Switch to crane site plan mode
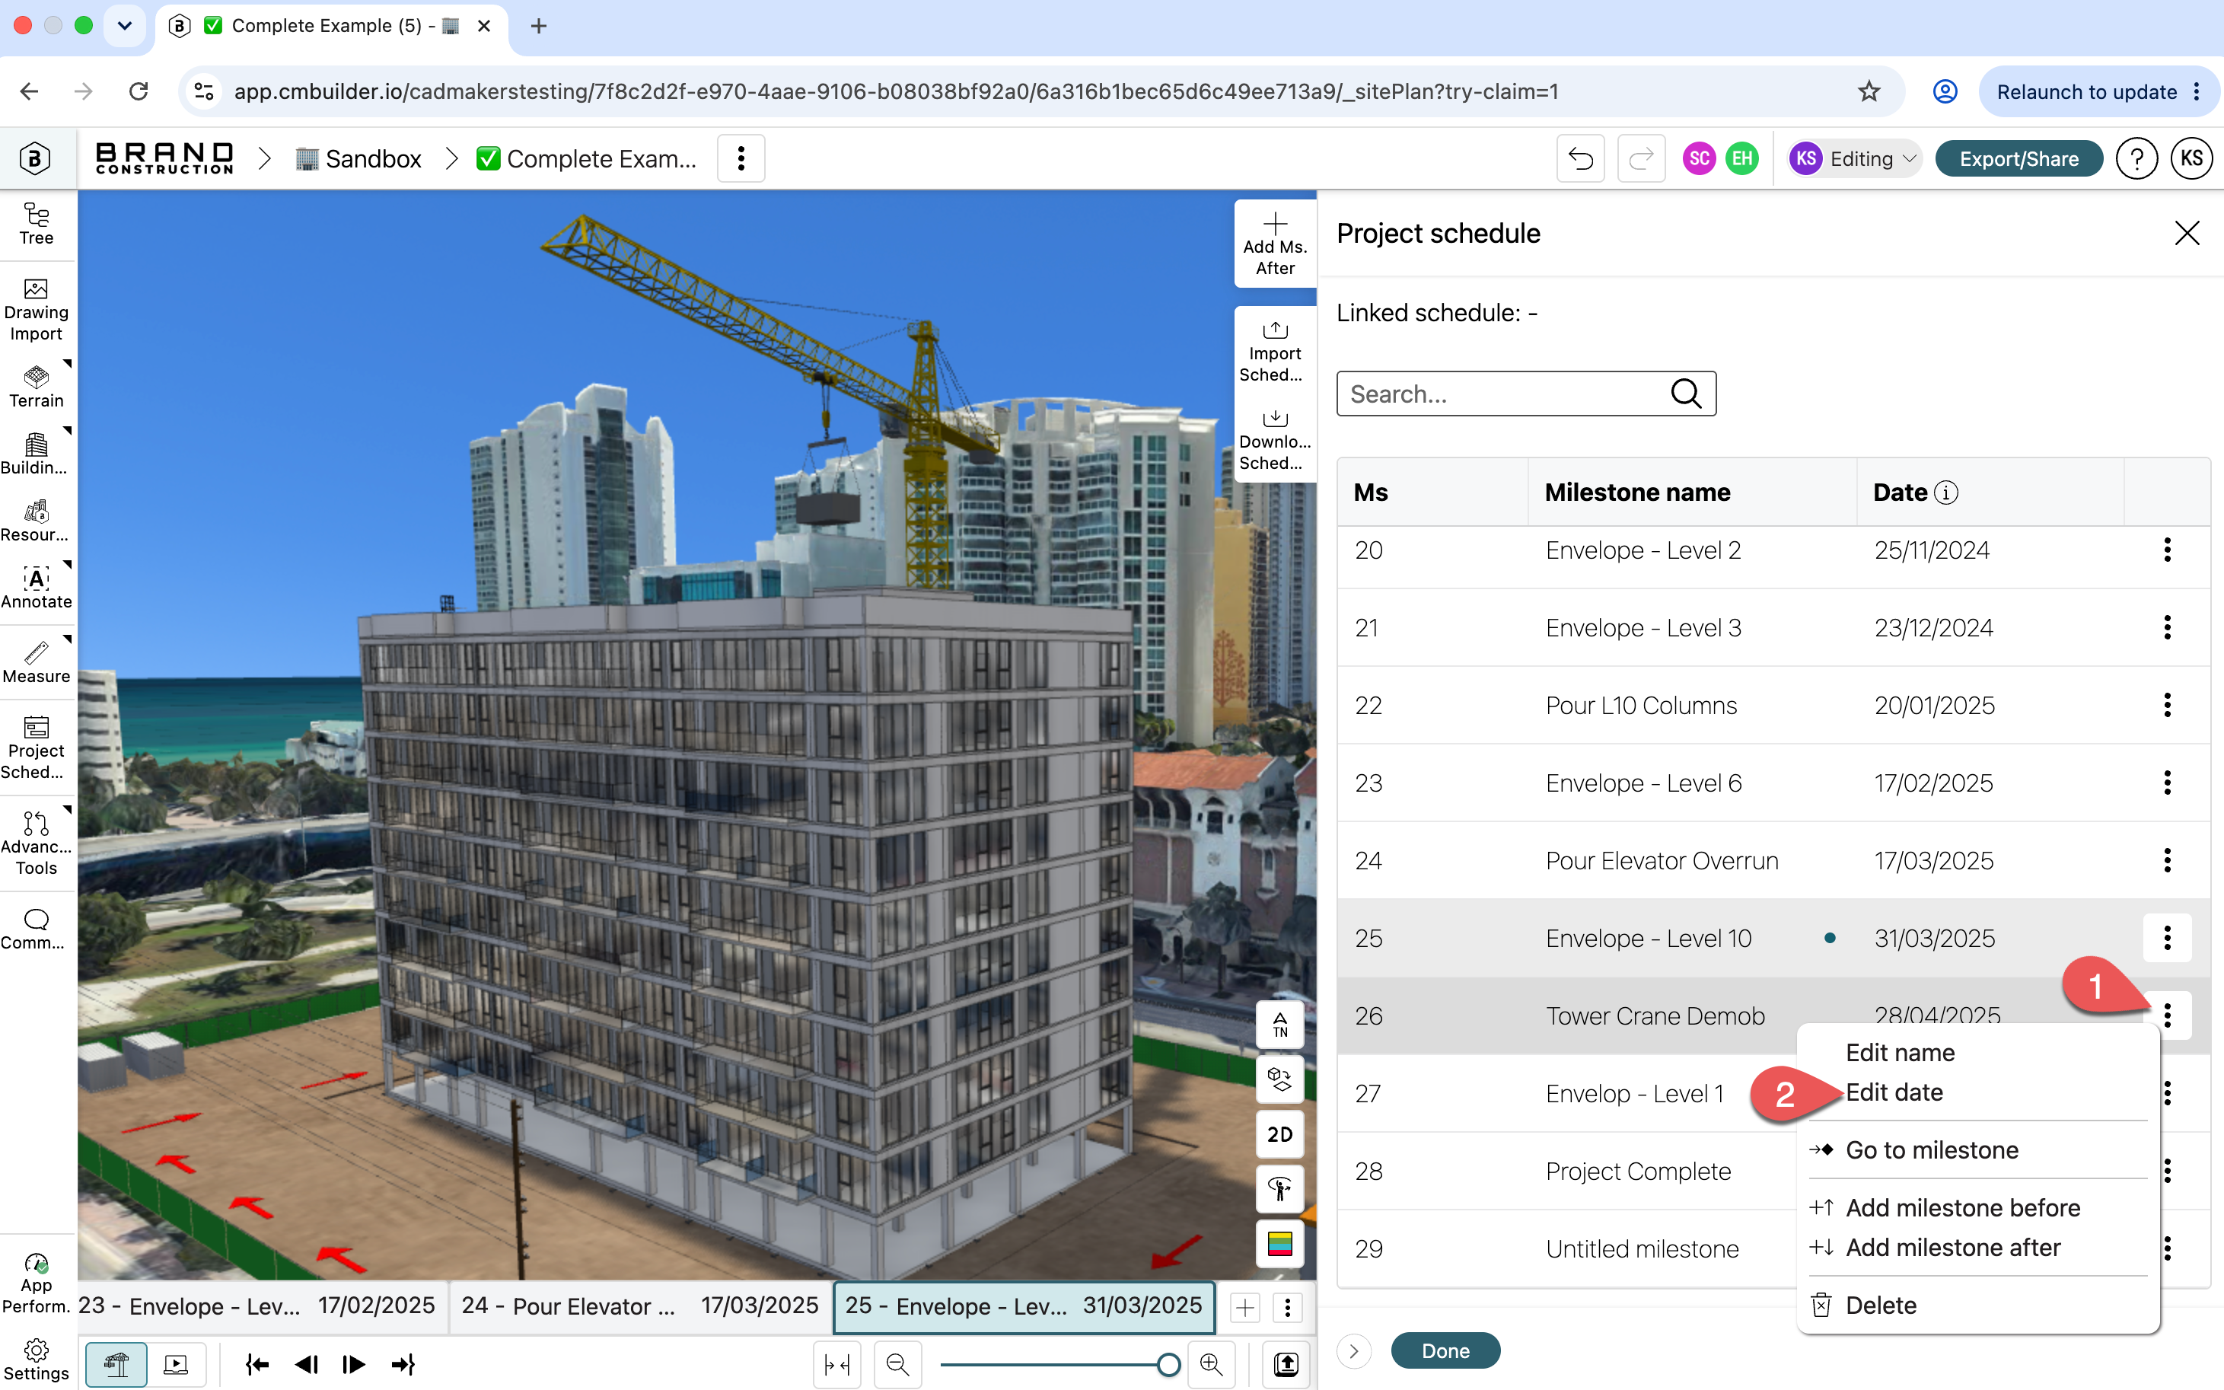Image resolution: width=2224 pixels, height=1390 pixels. click(116, 1364)
